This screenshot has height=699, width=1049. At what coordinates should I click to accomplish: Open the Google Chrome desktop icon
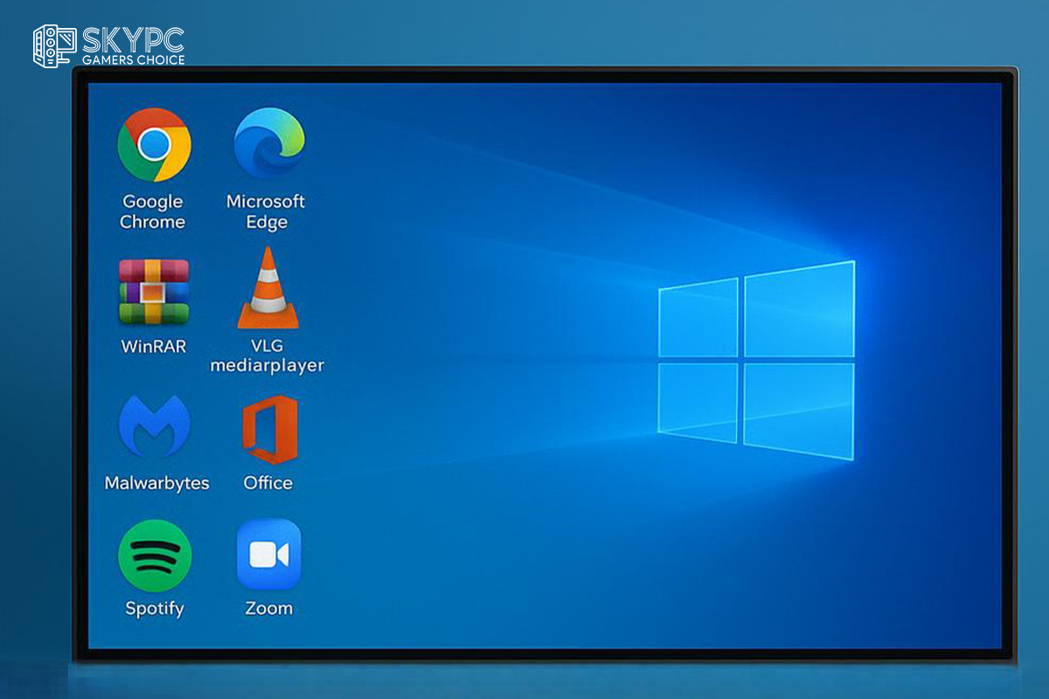click(154, 144)
